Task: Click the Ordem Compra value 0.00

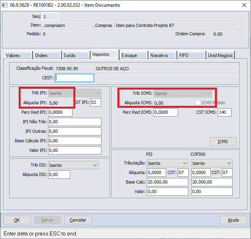Action: 223,34
